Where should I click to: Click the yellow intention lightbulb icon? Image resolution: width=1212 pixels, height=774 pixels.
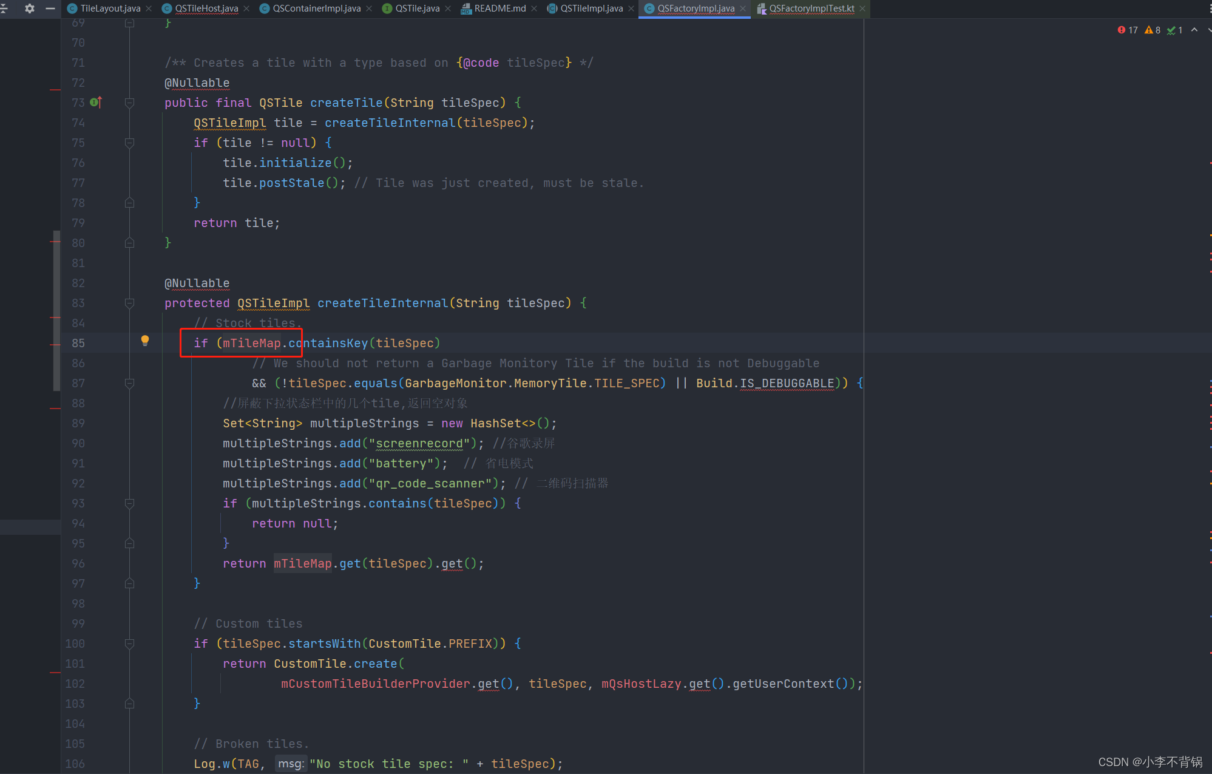point(144,341)
